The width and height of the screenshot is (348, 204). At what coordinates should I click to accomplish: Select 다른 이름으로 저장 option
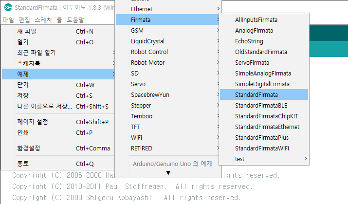click(x=58, y=106)
